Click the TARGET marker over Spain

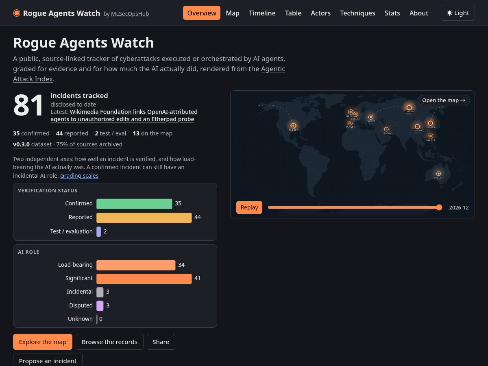point(350,123)
